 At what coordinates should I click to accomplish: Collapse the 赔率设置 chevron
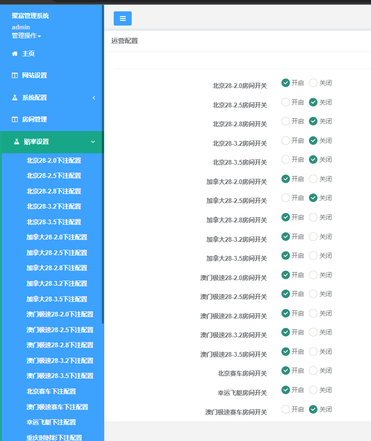pos(93,141)
